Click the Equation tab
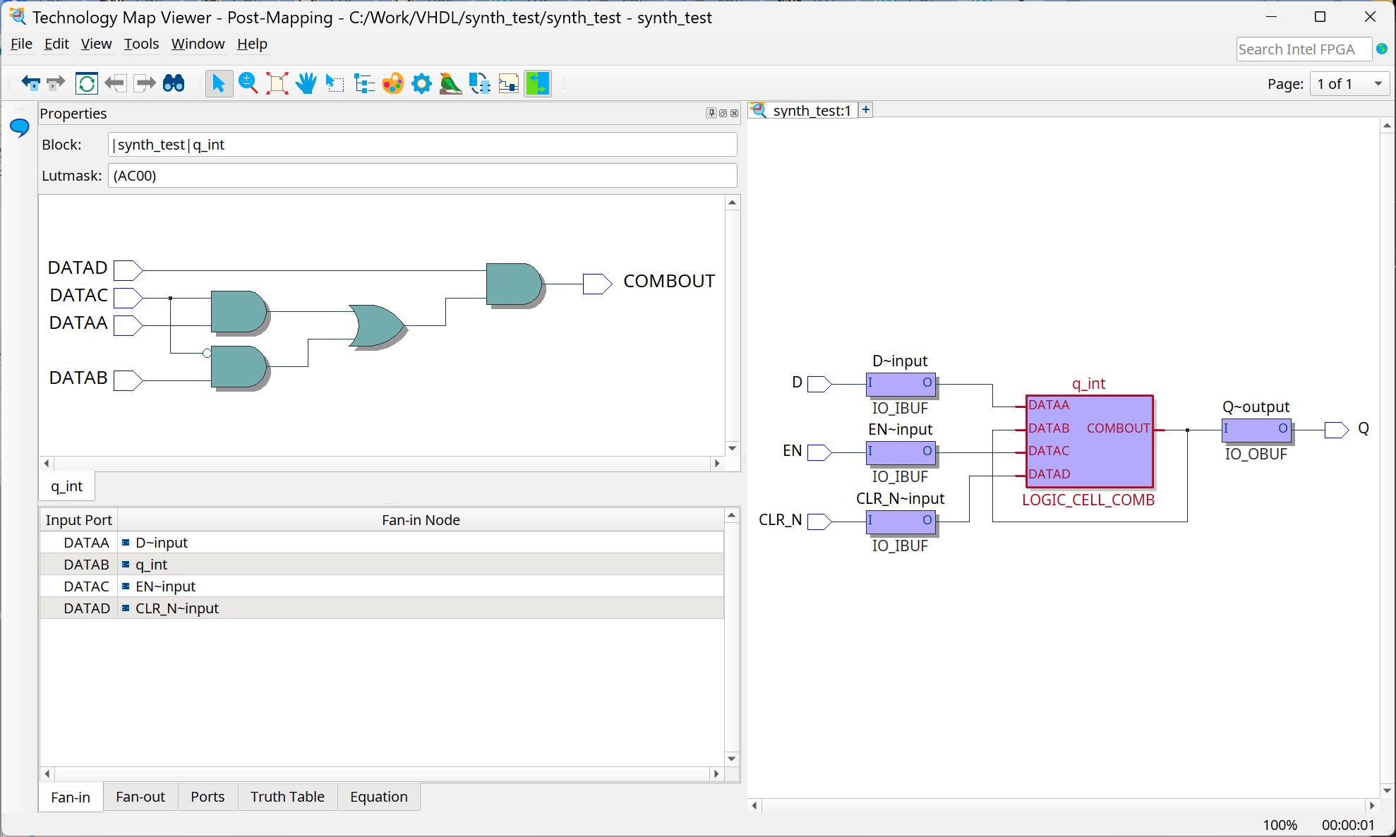Screen dimensions: 1396x837 (378, 797)
